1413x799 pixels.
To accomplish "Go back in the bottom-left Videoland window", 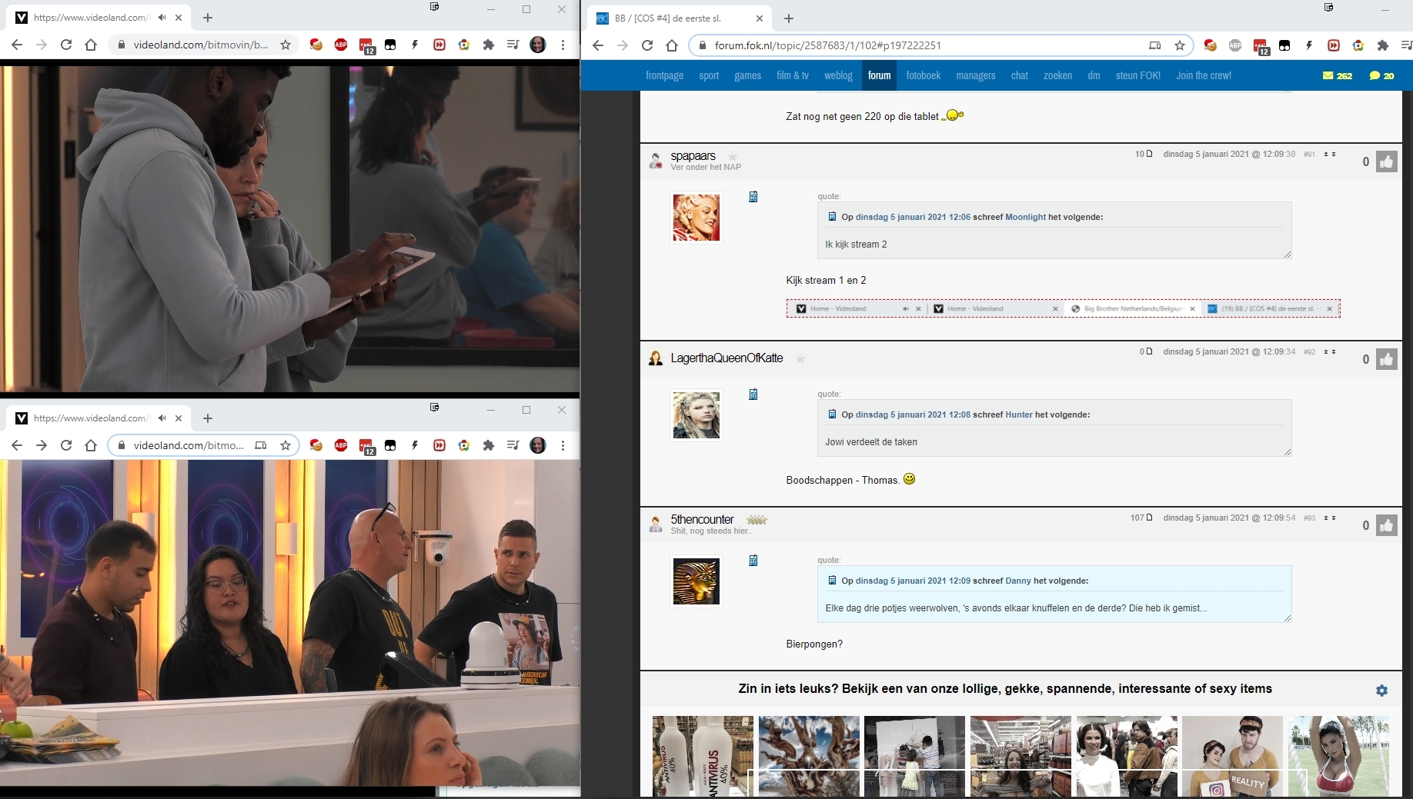I will tap(17, 445).
